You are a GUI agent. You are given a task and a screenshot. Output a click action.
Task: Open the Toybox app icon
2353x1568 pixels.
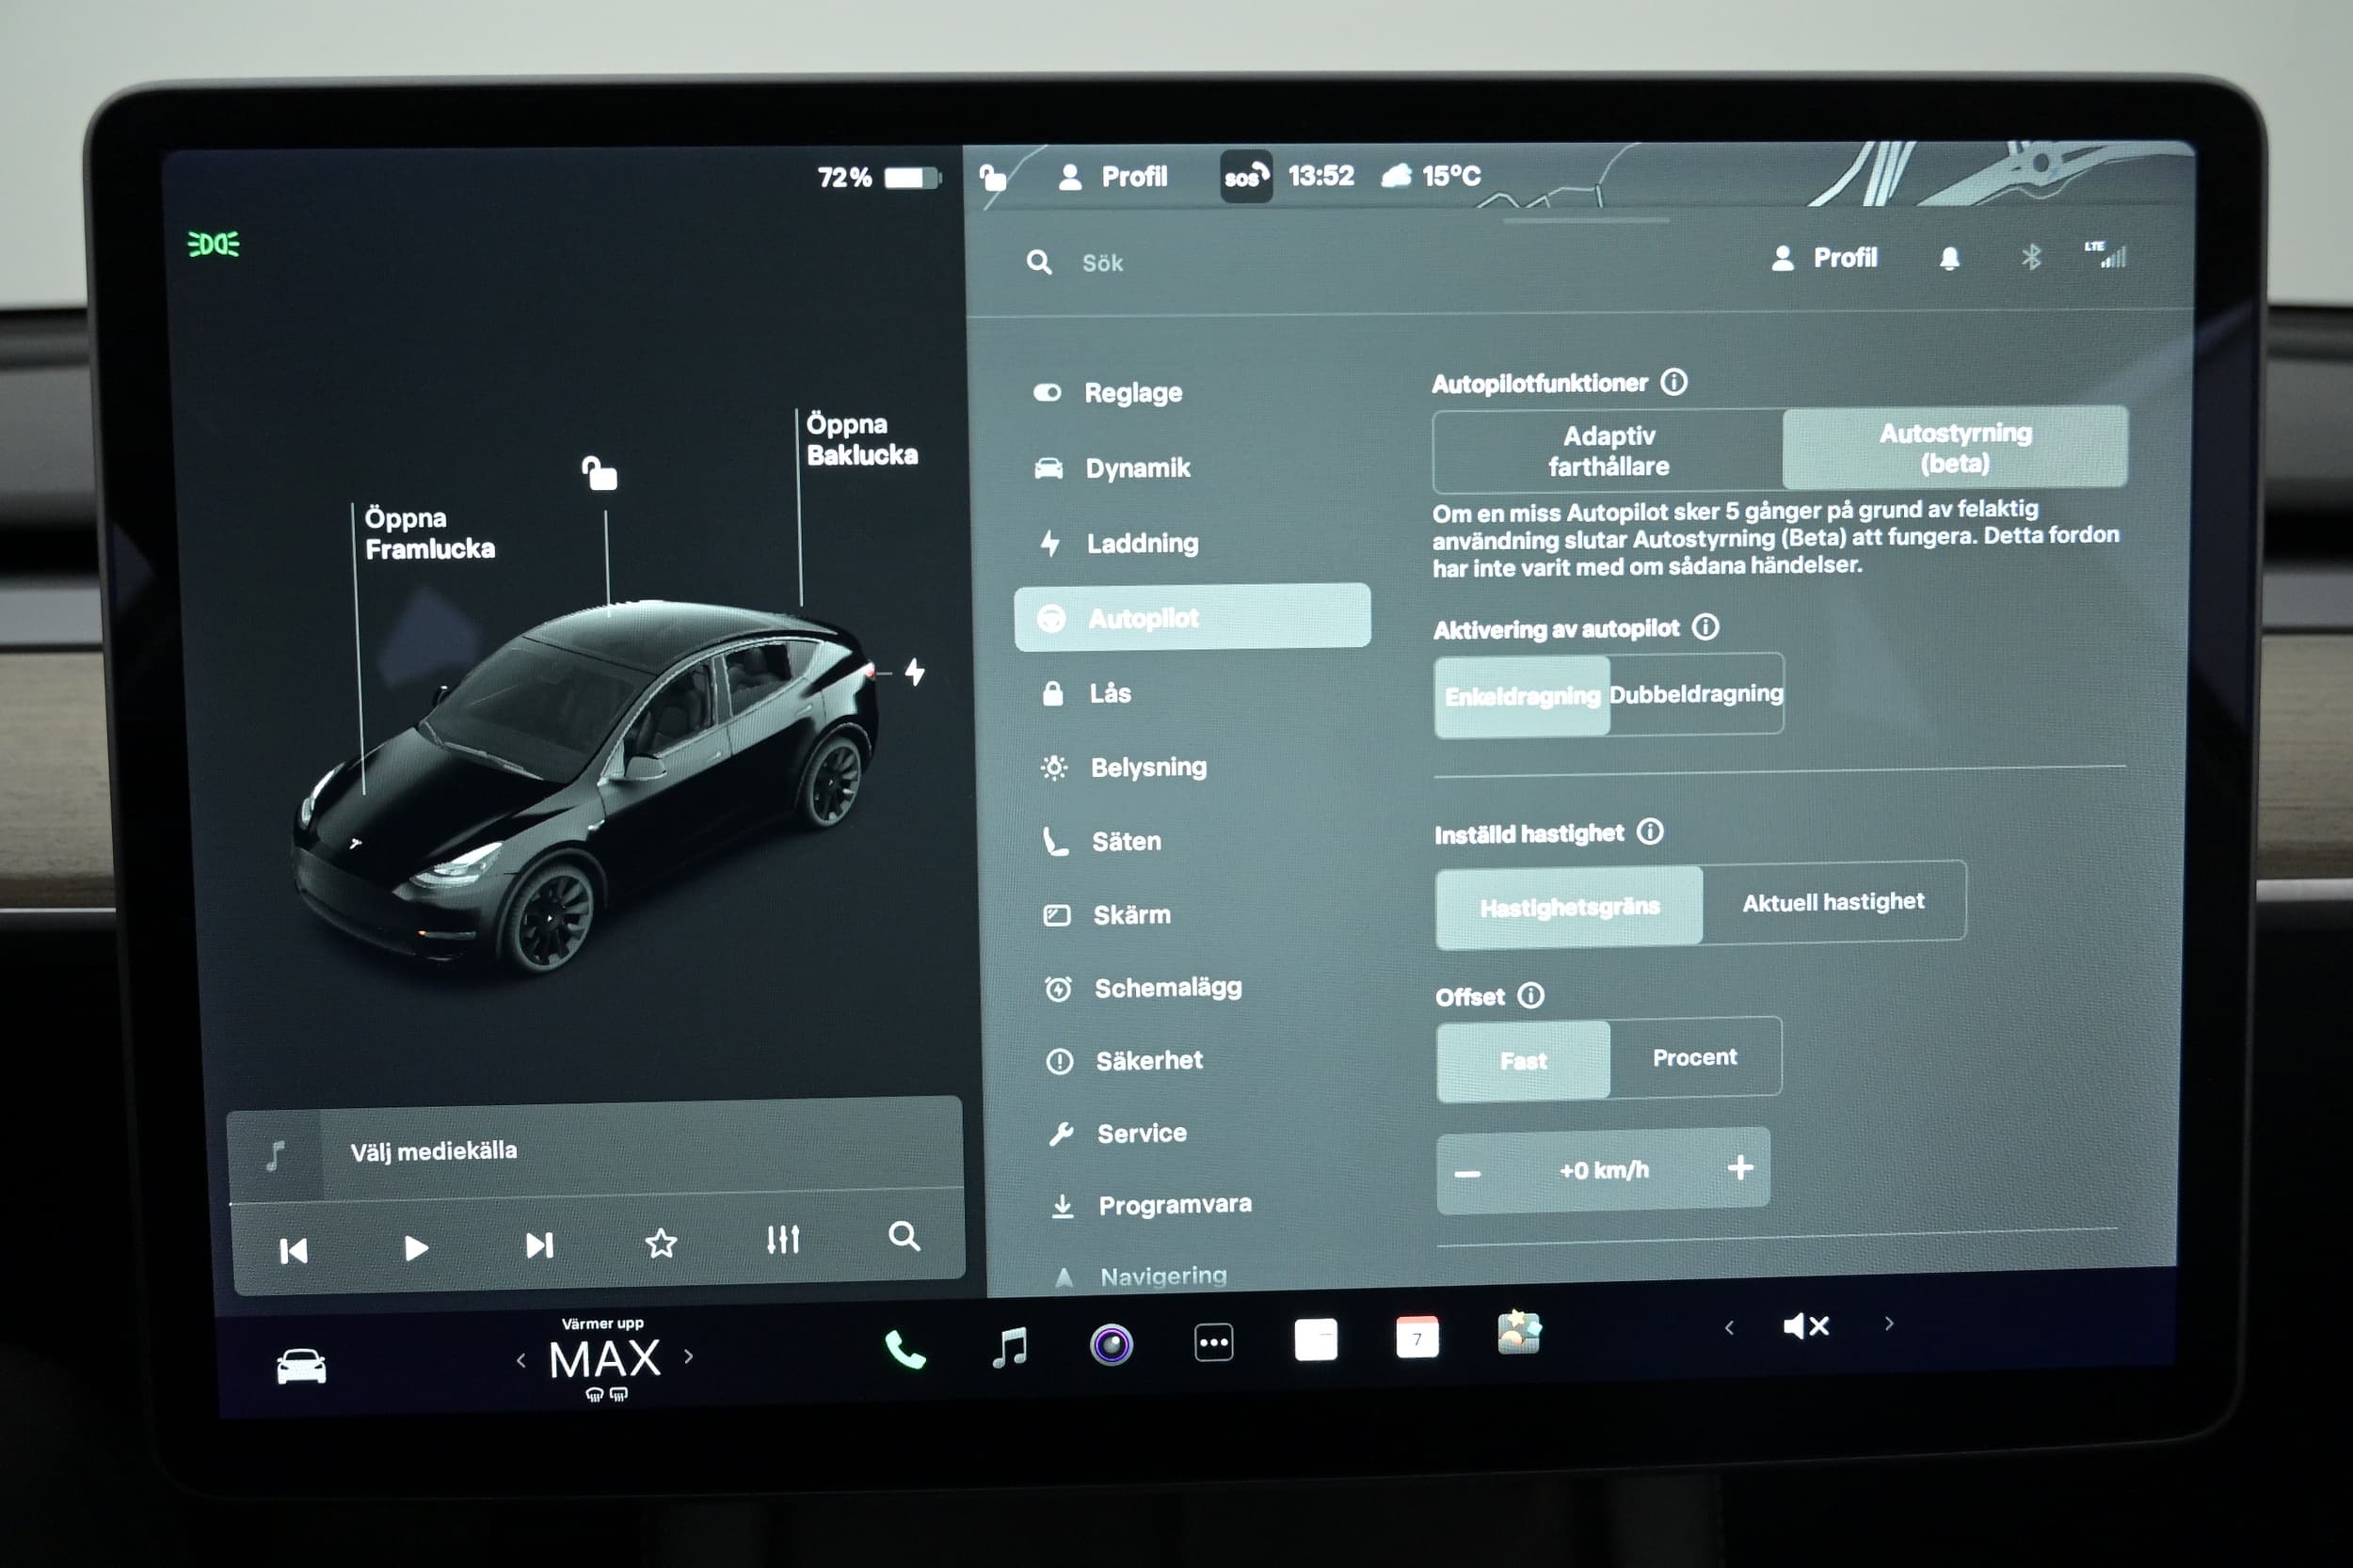(1519, 1333)
